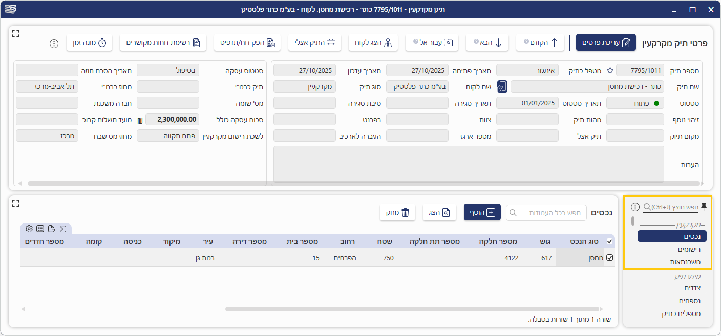Click the הוסף button to add an asset
This screenshot has height=336, width=721.
[482, 212]
